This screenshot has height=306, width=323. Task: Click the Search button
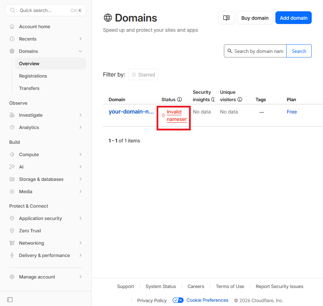click(x=299, y=51)
